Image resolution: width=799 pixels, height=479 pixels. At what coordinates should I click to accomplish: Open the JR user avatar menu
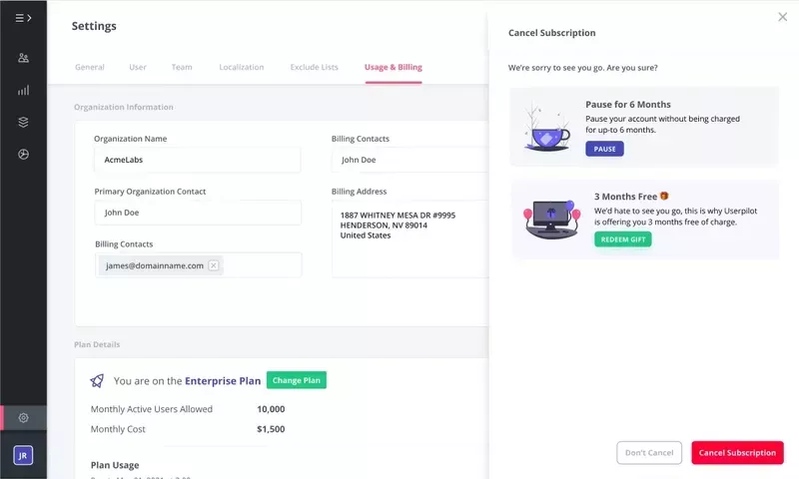pos(23,455)
